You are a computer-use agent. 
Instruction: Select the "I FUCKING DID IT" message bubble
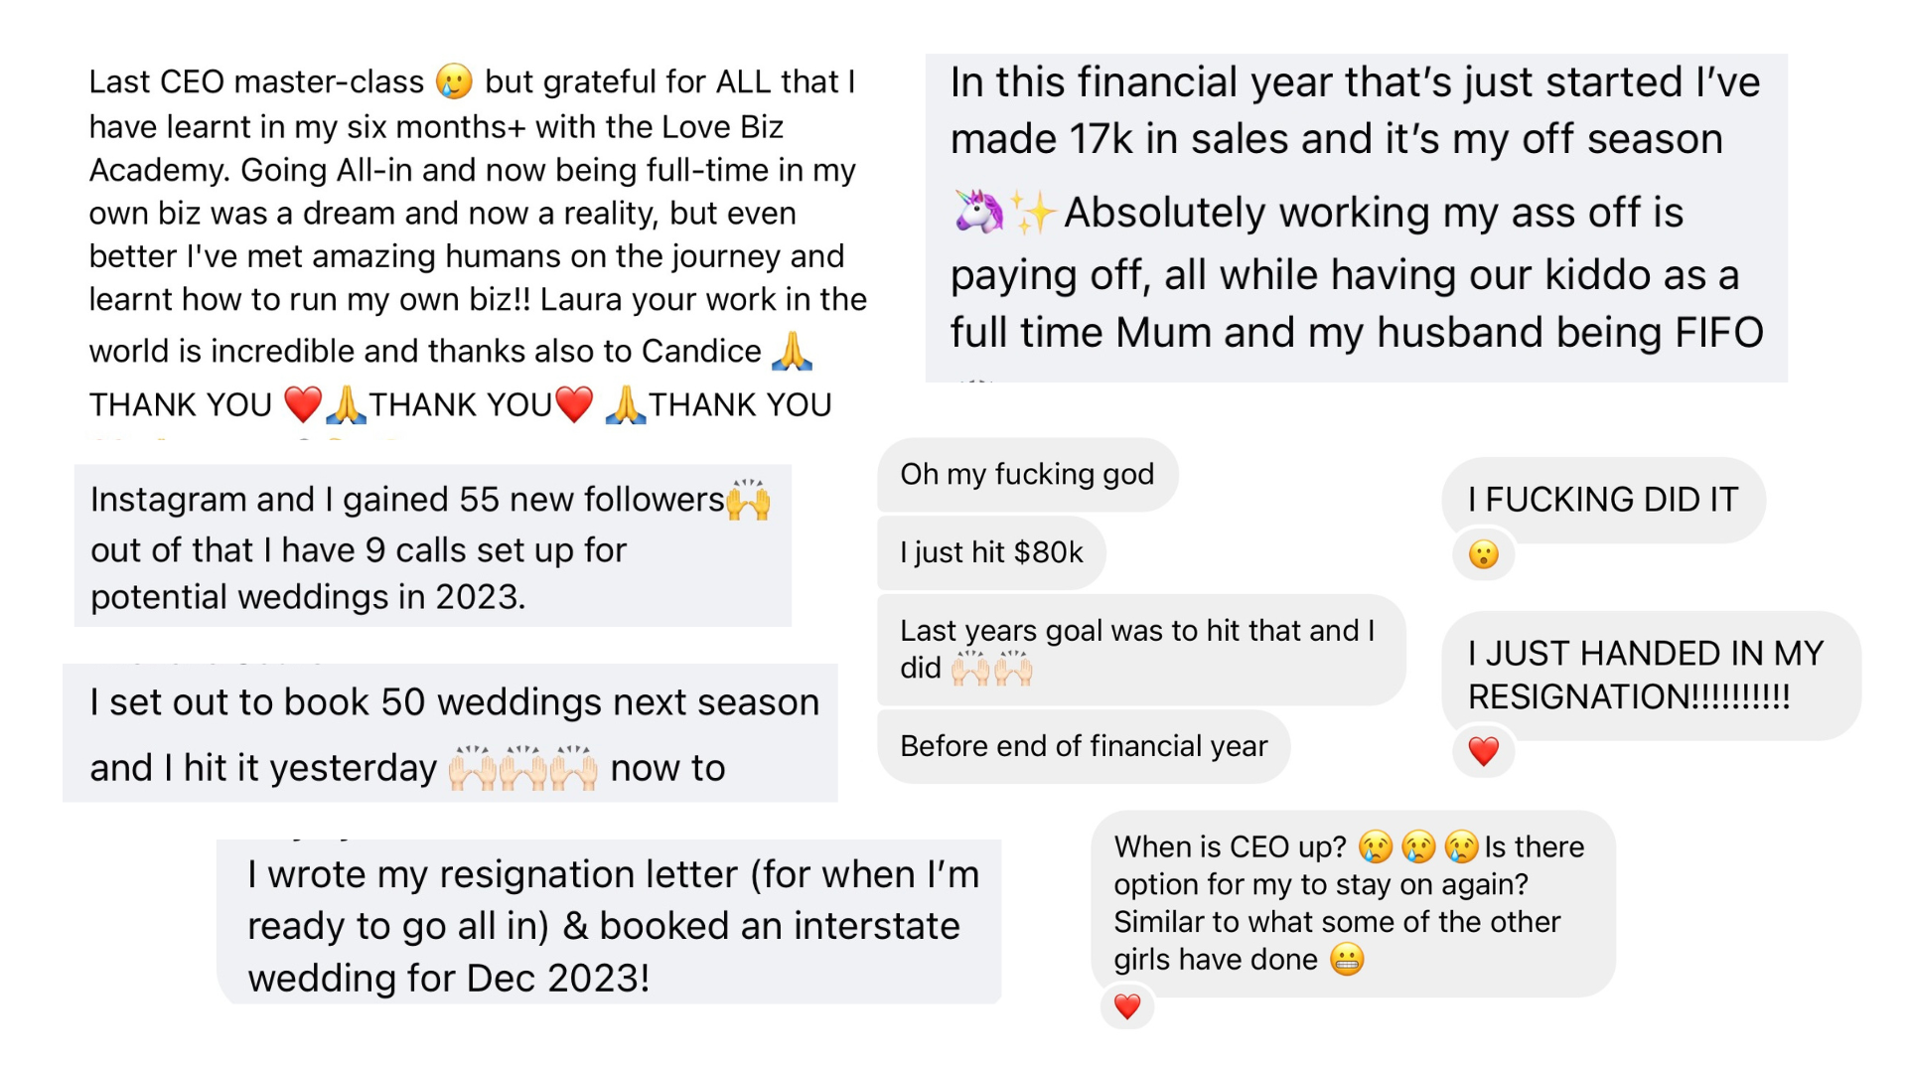pyautogui.click(x=1603, y=499)
